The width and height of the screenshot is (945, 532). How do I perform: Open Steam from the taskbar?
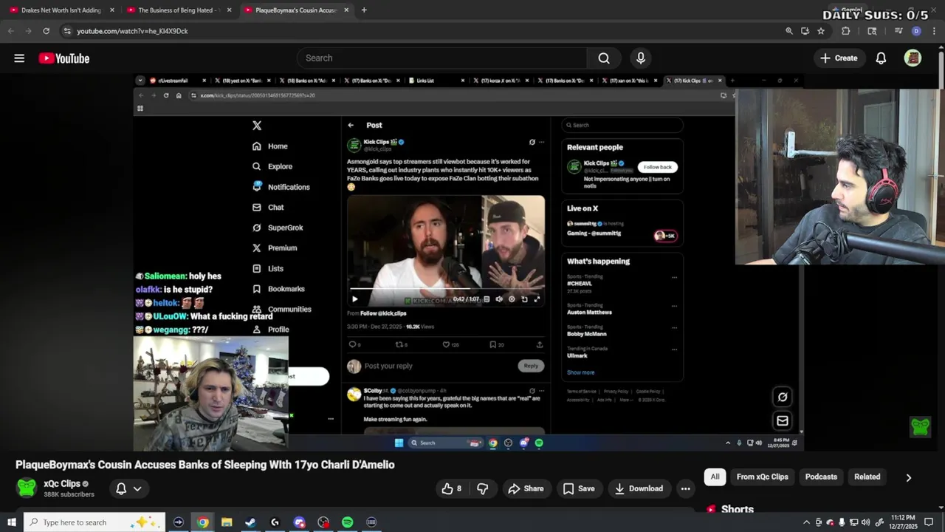click(x=250, y=522)
